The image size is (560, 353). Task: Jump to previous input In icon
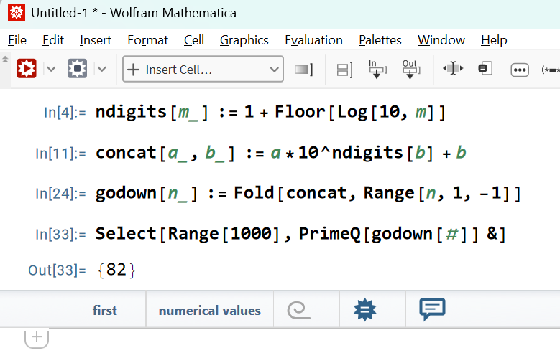point(377,69)
